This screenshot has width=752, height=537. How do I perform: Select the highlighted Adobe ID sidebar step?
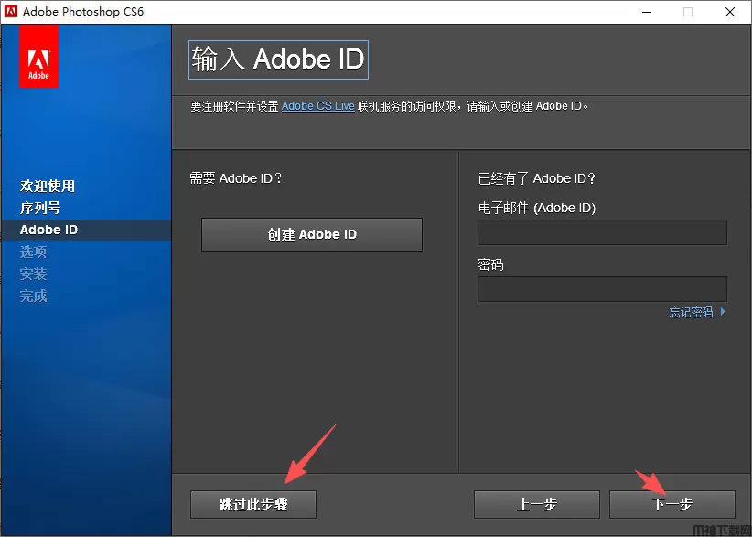[x=49, y=230]
